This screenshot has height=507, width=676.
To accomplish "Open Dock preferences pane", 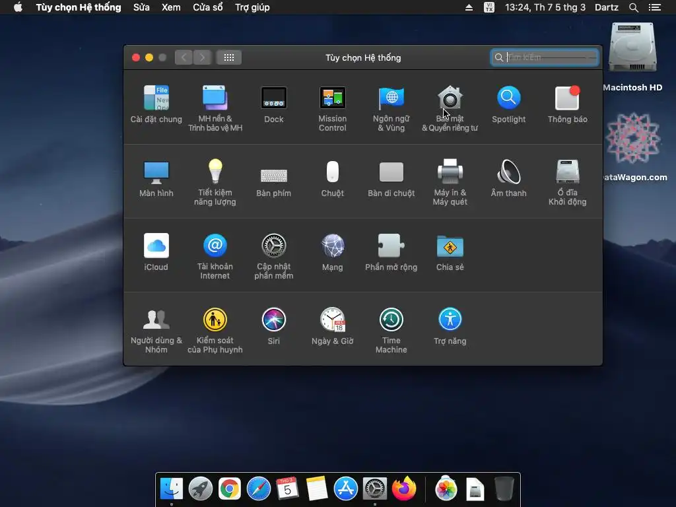I will (274, 104).
